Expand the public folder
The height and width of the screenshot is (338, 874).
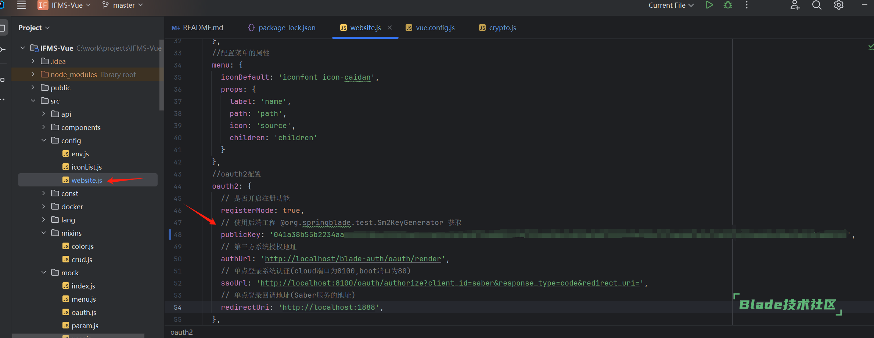(x=33, y=87)
